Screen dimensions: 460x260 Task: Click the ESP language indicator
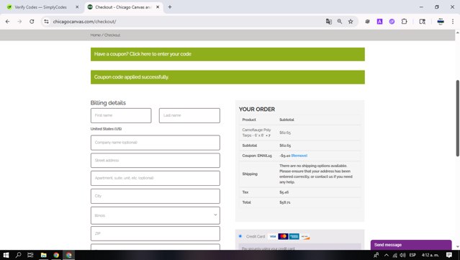[x=412, y=255]
